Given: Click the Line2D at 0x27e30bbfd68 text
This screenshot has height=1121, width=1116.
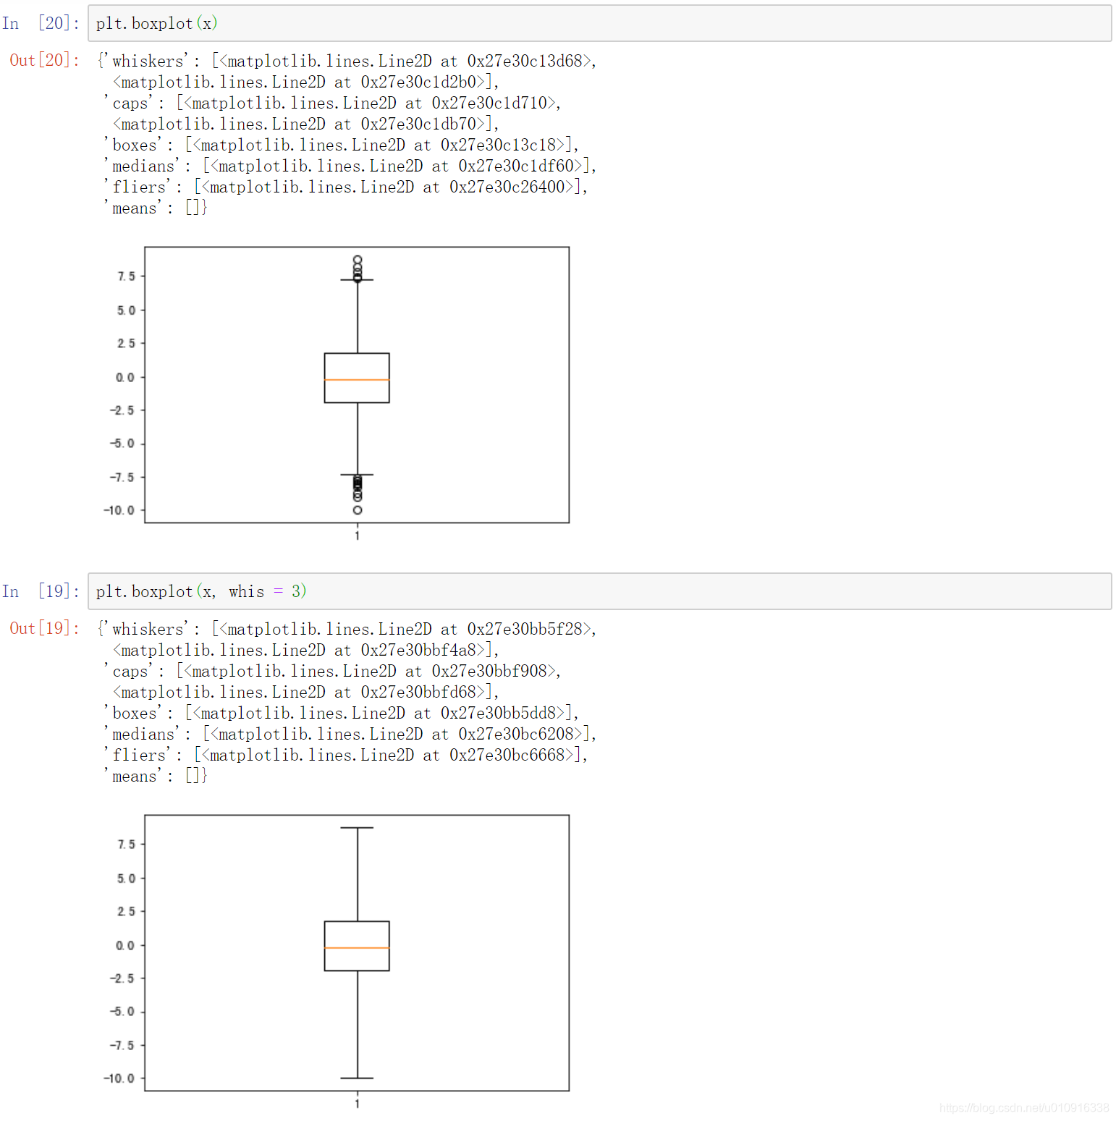Looking at the screenshot, I should 305,692.
